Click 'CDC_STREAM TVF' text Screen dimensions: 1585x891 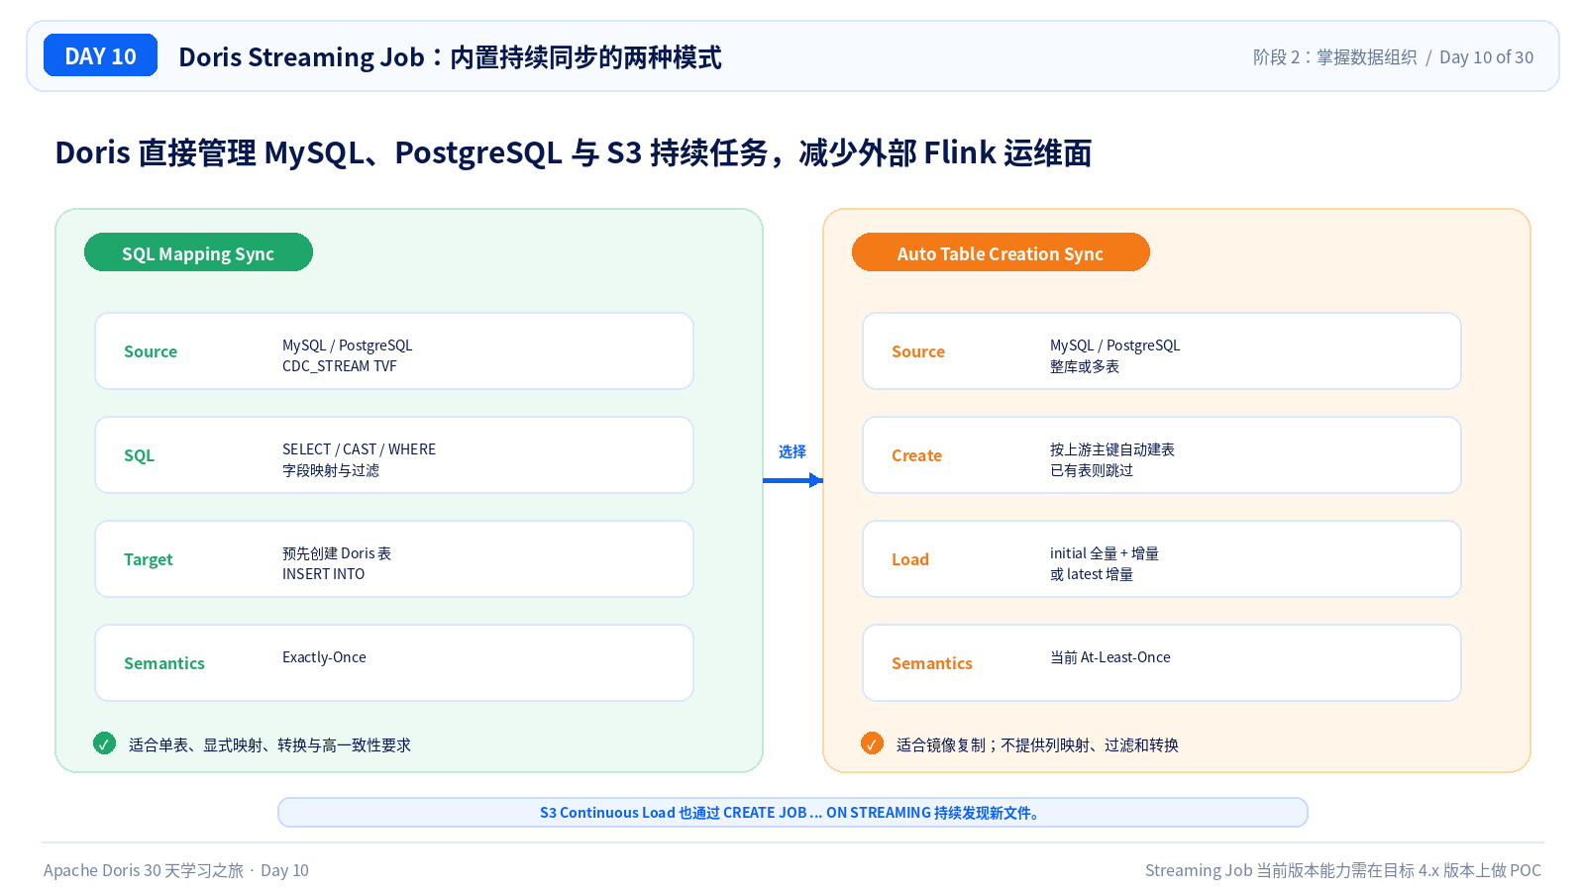click(x=339, y=366)
